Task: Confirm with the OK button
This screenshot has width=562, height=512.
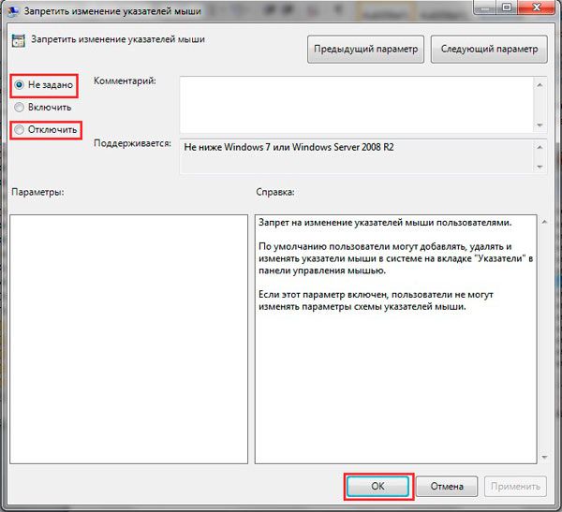Action: click(377, 486)
